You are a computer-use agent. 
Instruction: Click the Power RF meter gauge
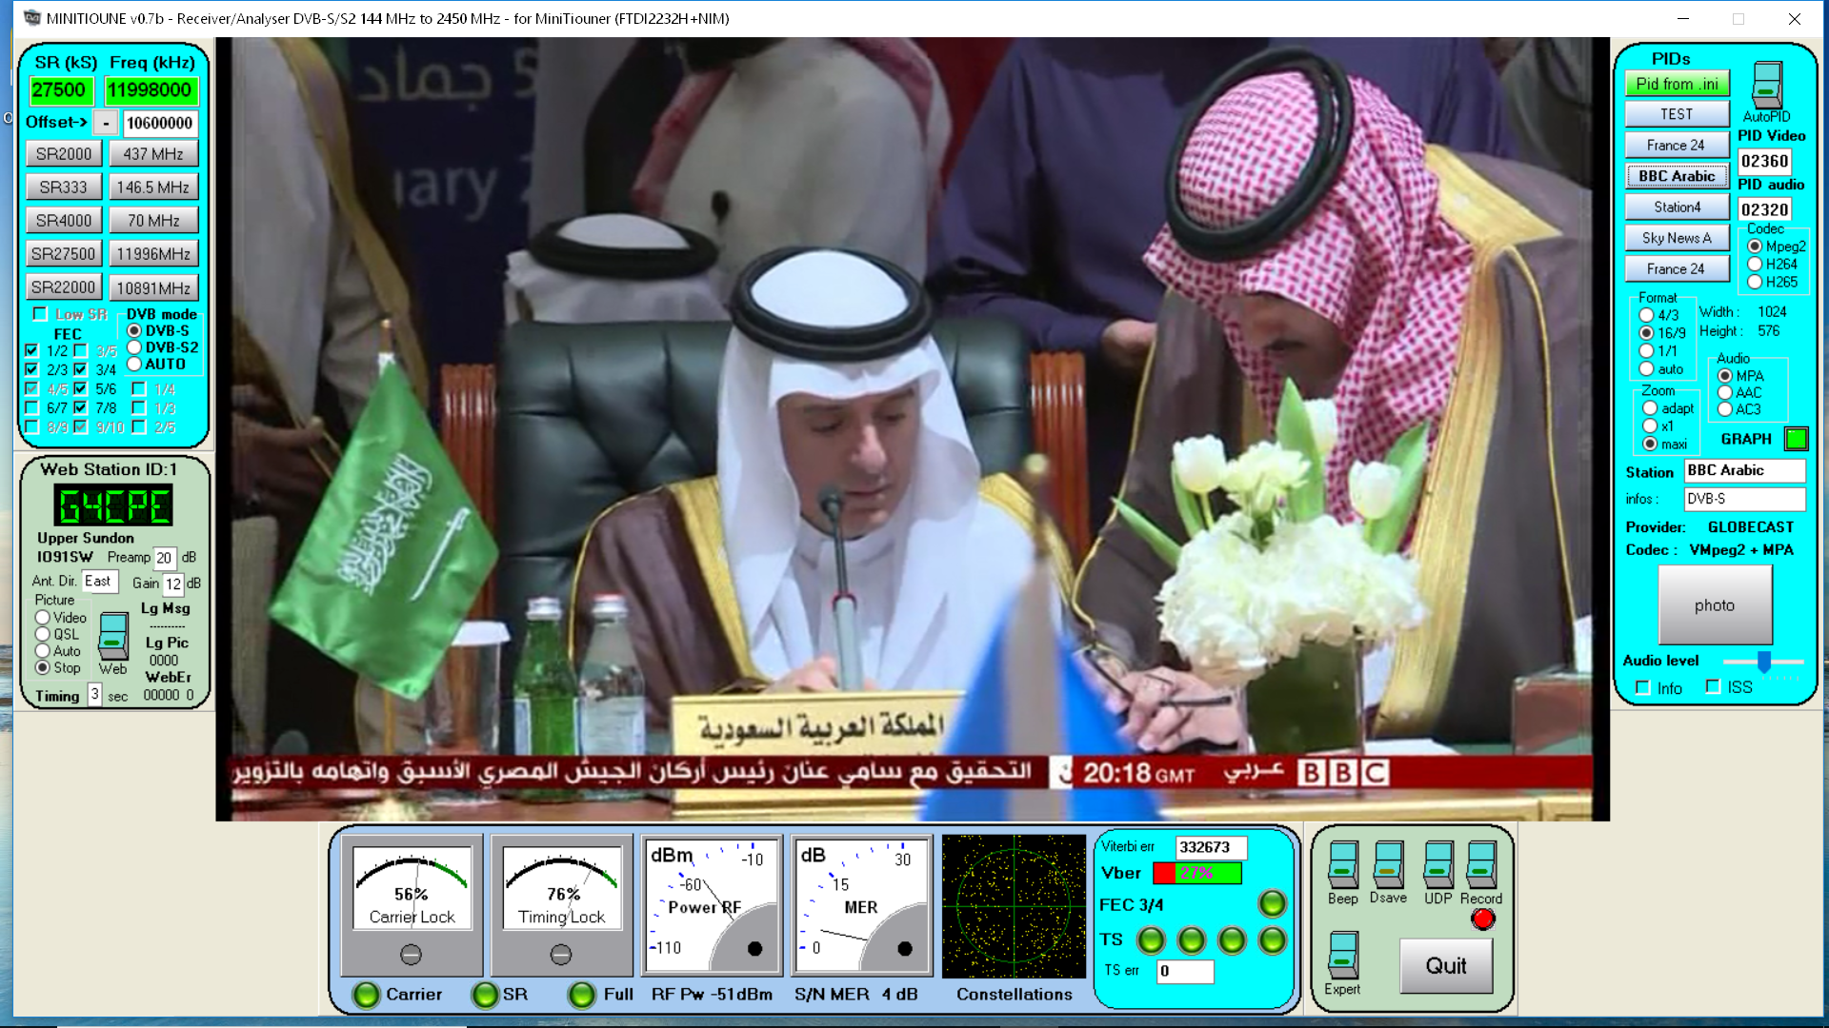tap(713, 905)
